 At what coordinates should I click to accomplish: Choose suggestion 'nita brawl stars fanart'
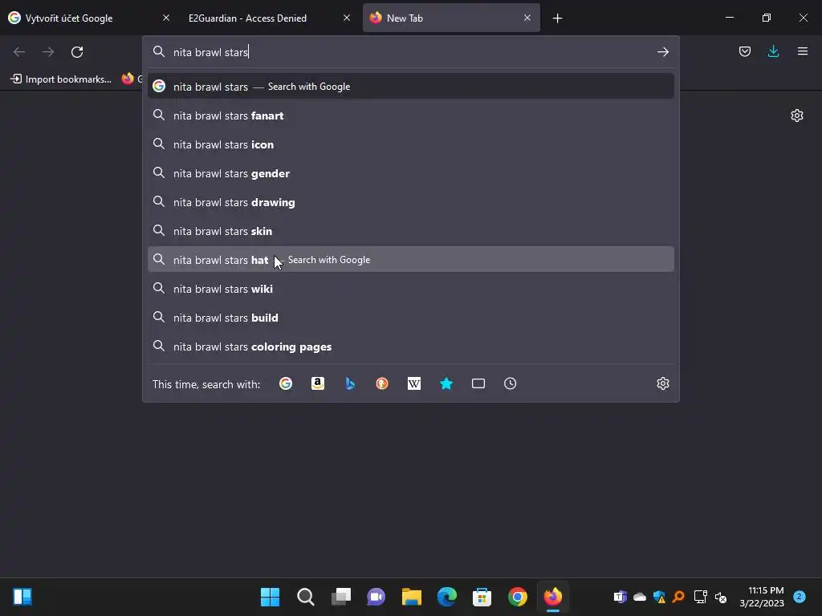tap(411, 115)
